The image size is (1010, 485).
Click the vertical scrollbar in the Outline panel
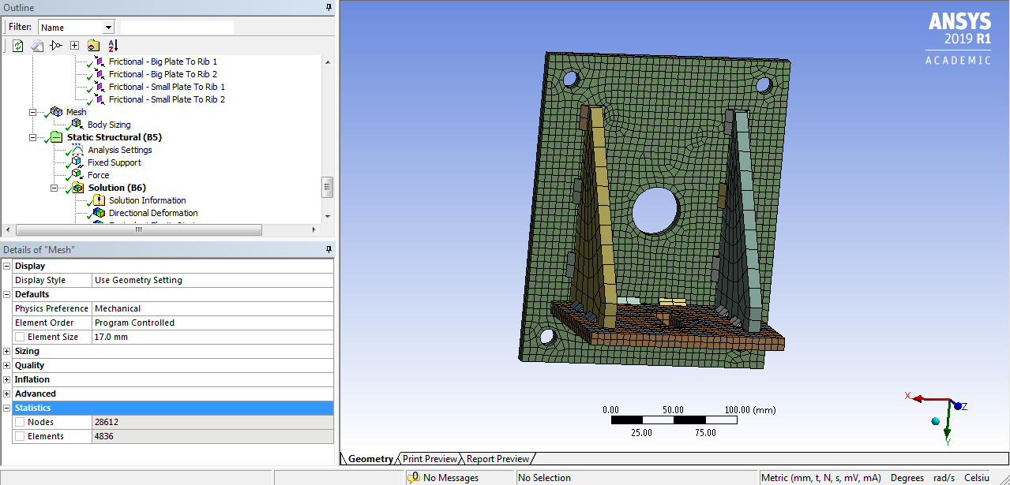[327, 187]
